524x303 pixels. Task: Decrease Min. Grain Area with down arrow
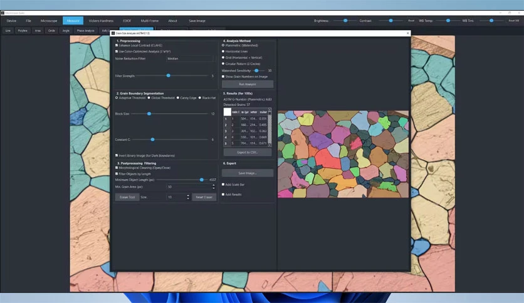coord(214,188)
